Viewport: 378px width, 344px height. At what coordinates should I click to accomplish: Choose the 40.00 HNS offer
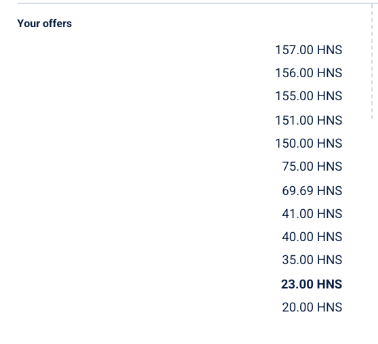click(x=312, y=237)
